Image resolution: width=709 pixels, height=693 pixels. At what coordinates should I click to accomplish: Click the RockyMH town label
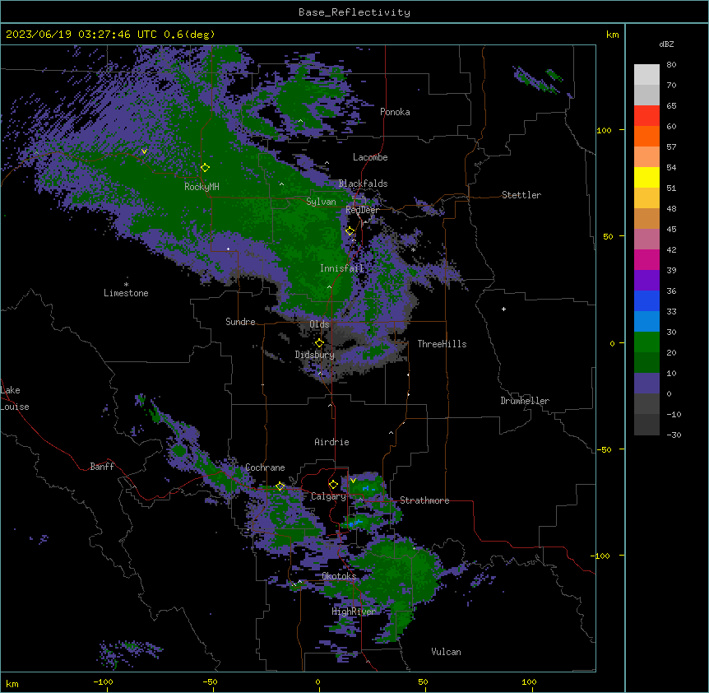[202, 186]
